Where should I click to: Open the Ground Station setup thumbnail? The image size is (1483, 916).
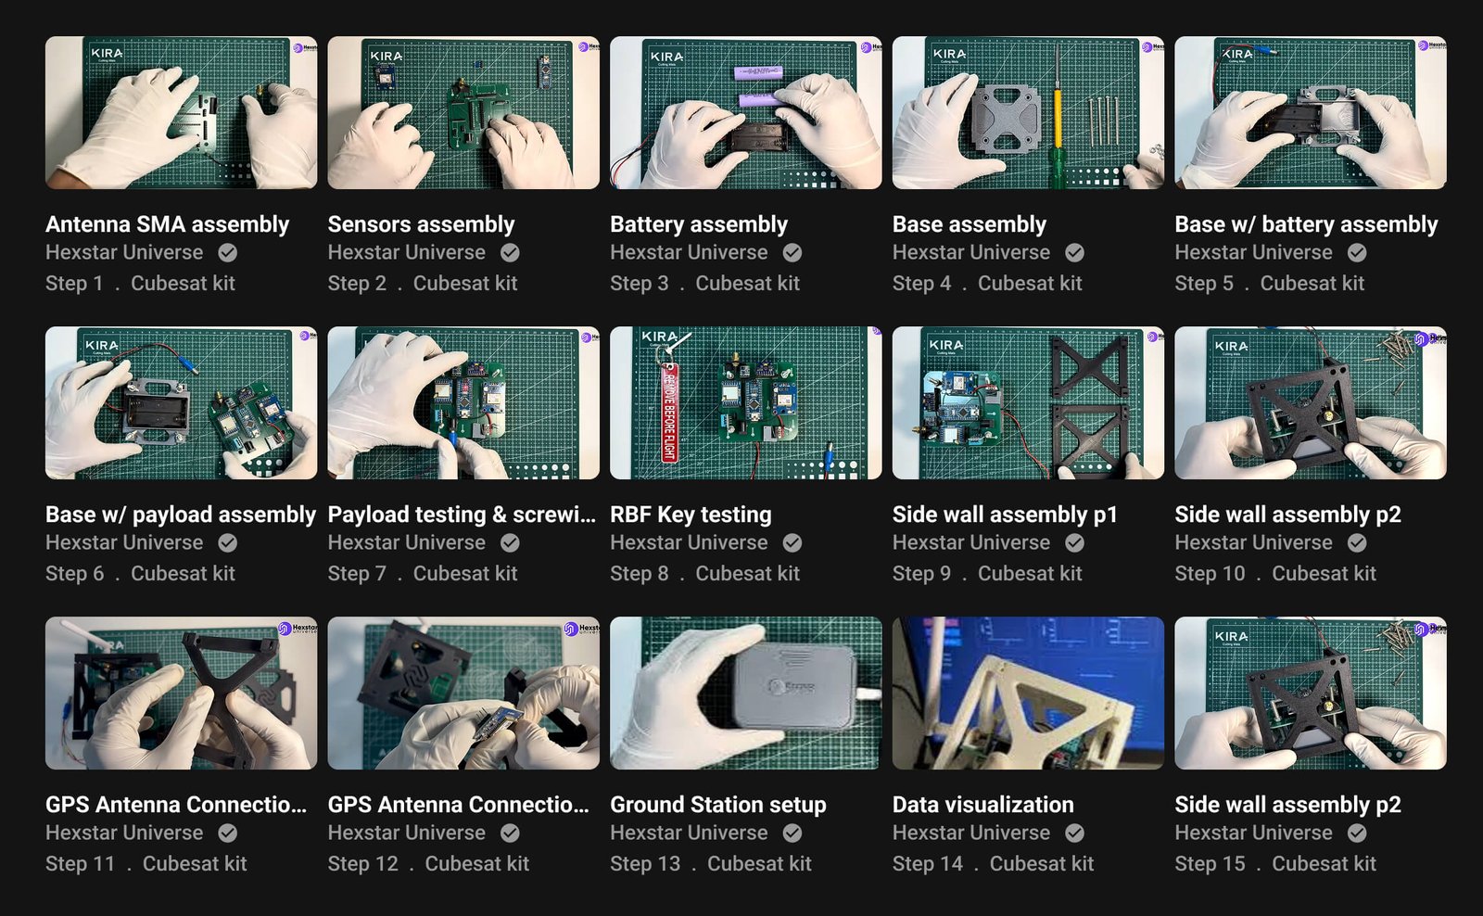tap(745, 693)
